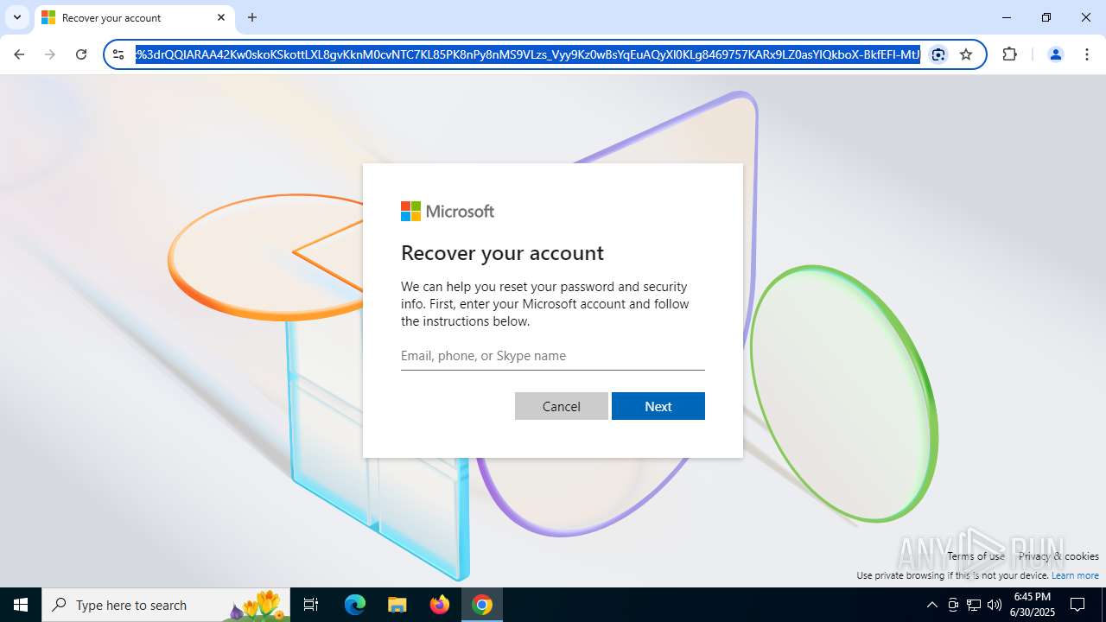The height and width of the screenshot is (622, 1106).
Task: Open the volume control tray icon
Action: coord(995,605)
